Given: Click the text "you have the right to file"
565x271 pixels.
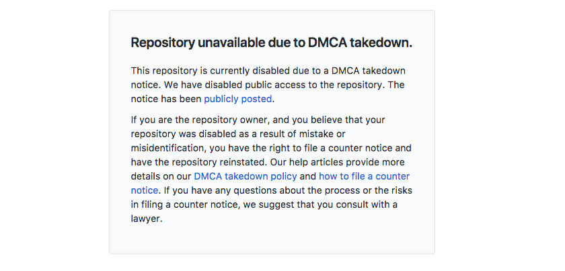Looking at the screenshot, I should coord(275,148).
